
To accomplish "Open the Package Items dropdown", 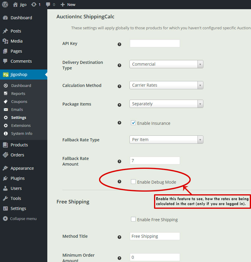I will pyautogui.click(x=166, y=104).
